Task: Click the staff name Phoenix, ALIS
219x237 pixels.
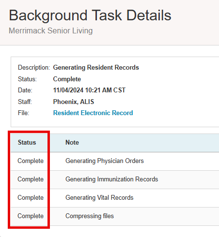Action: click(x=74, y=102)
